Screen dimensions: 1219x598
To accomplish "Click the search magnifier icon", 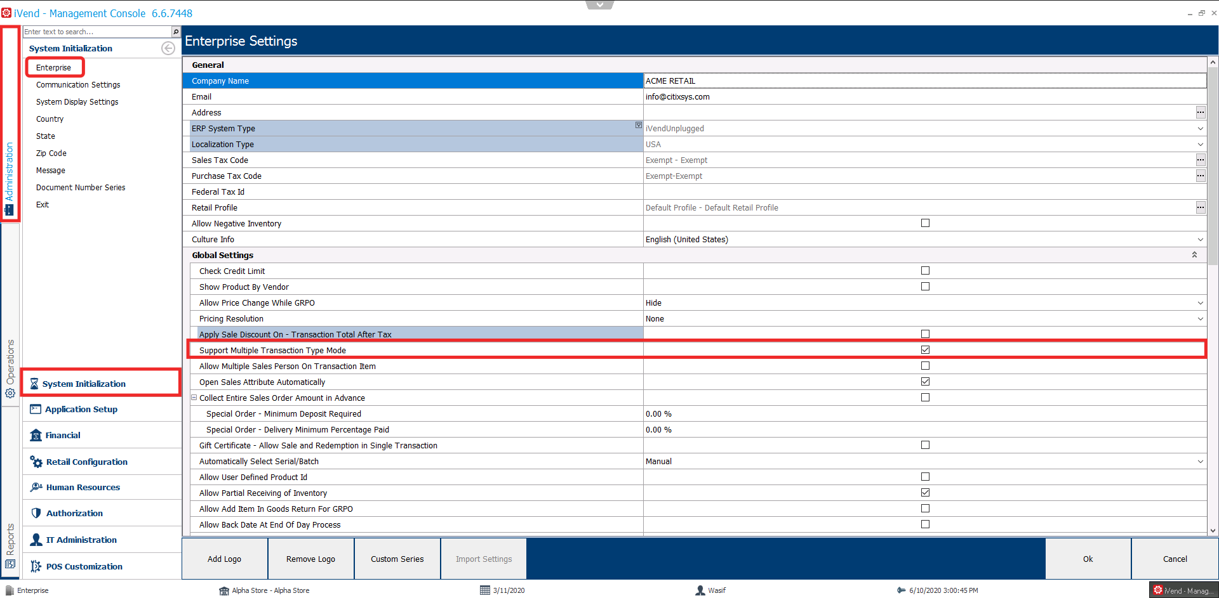I will coord(176,32).
